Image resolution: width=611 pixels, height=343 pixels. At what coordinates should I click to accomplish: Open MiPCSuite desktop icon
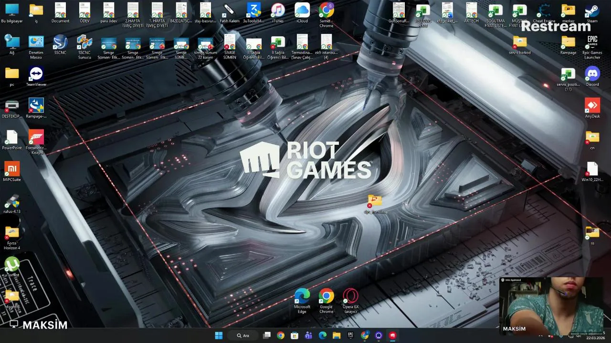point(12,172)
